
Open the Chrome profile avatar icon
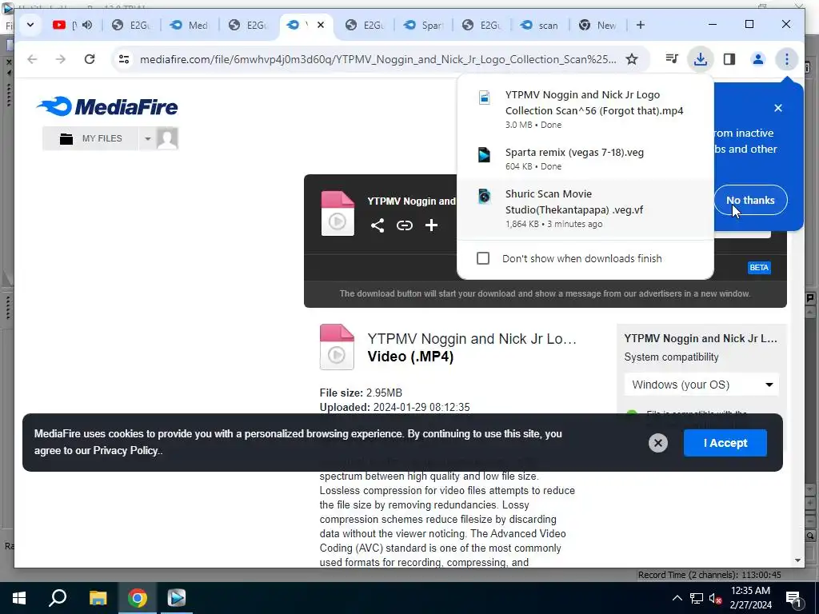coord(758,59)
